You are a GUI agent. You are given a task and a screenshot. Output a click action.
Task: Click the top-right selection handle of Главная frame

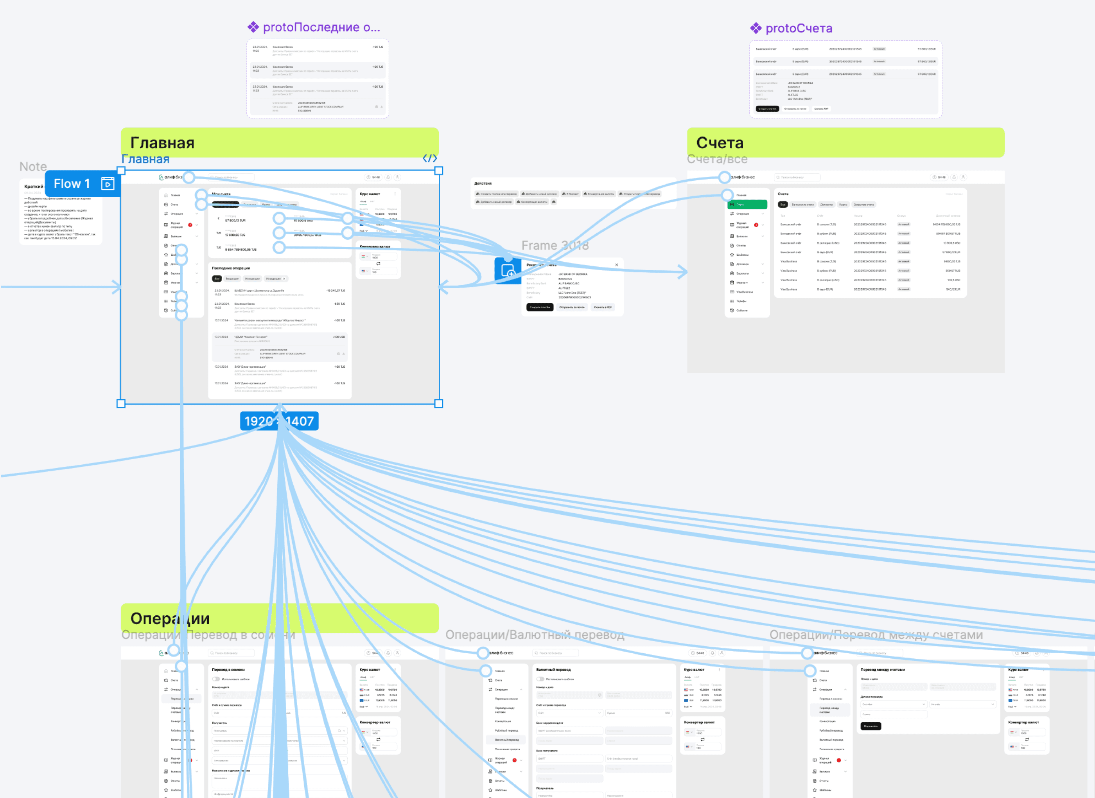[438, 171]
